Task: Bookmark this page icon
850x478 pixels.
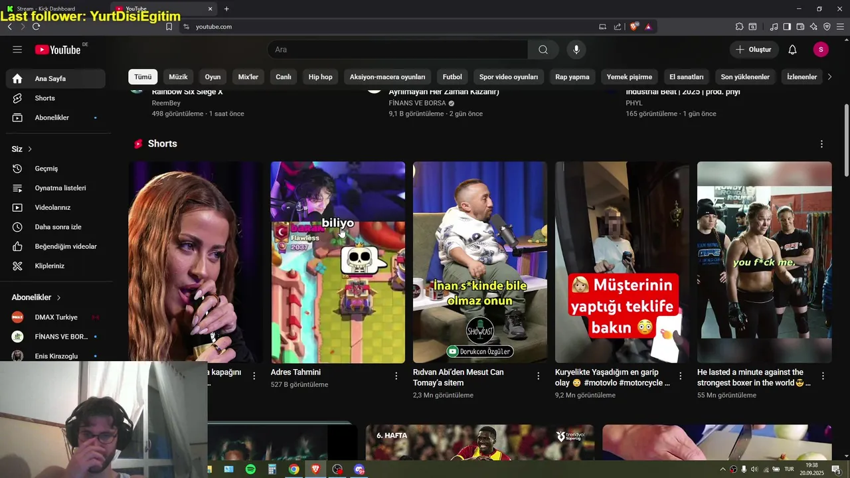Action: (169, 27)
